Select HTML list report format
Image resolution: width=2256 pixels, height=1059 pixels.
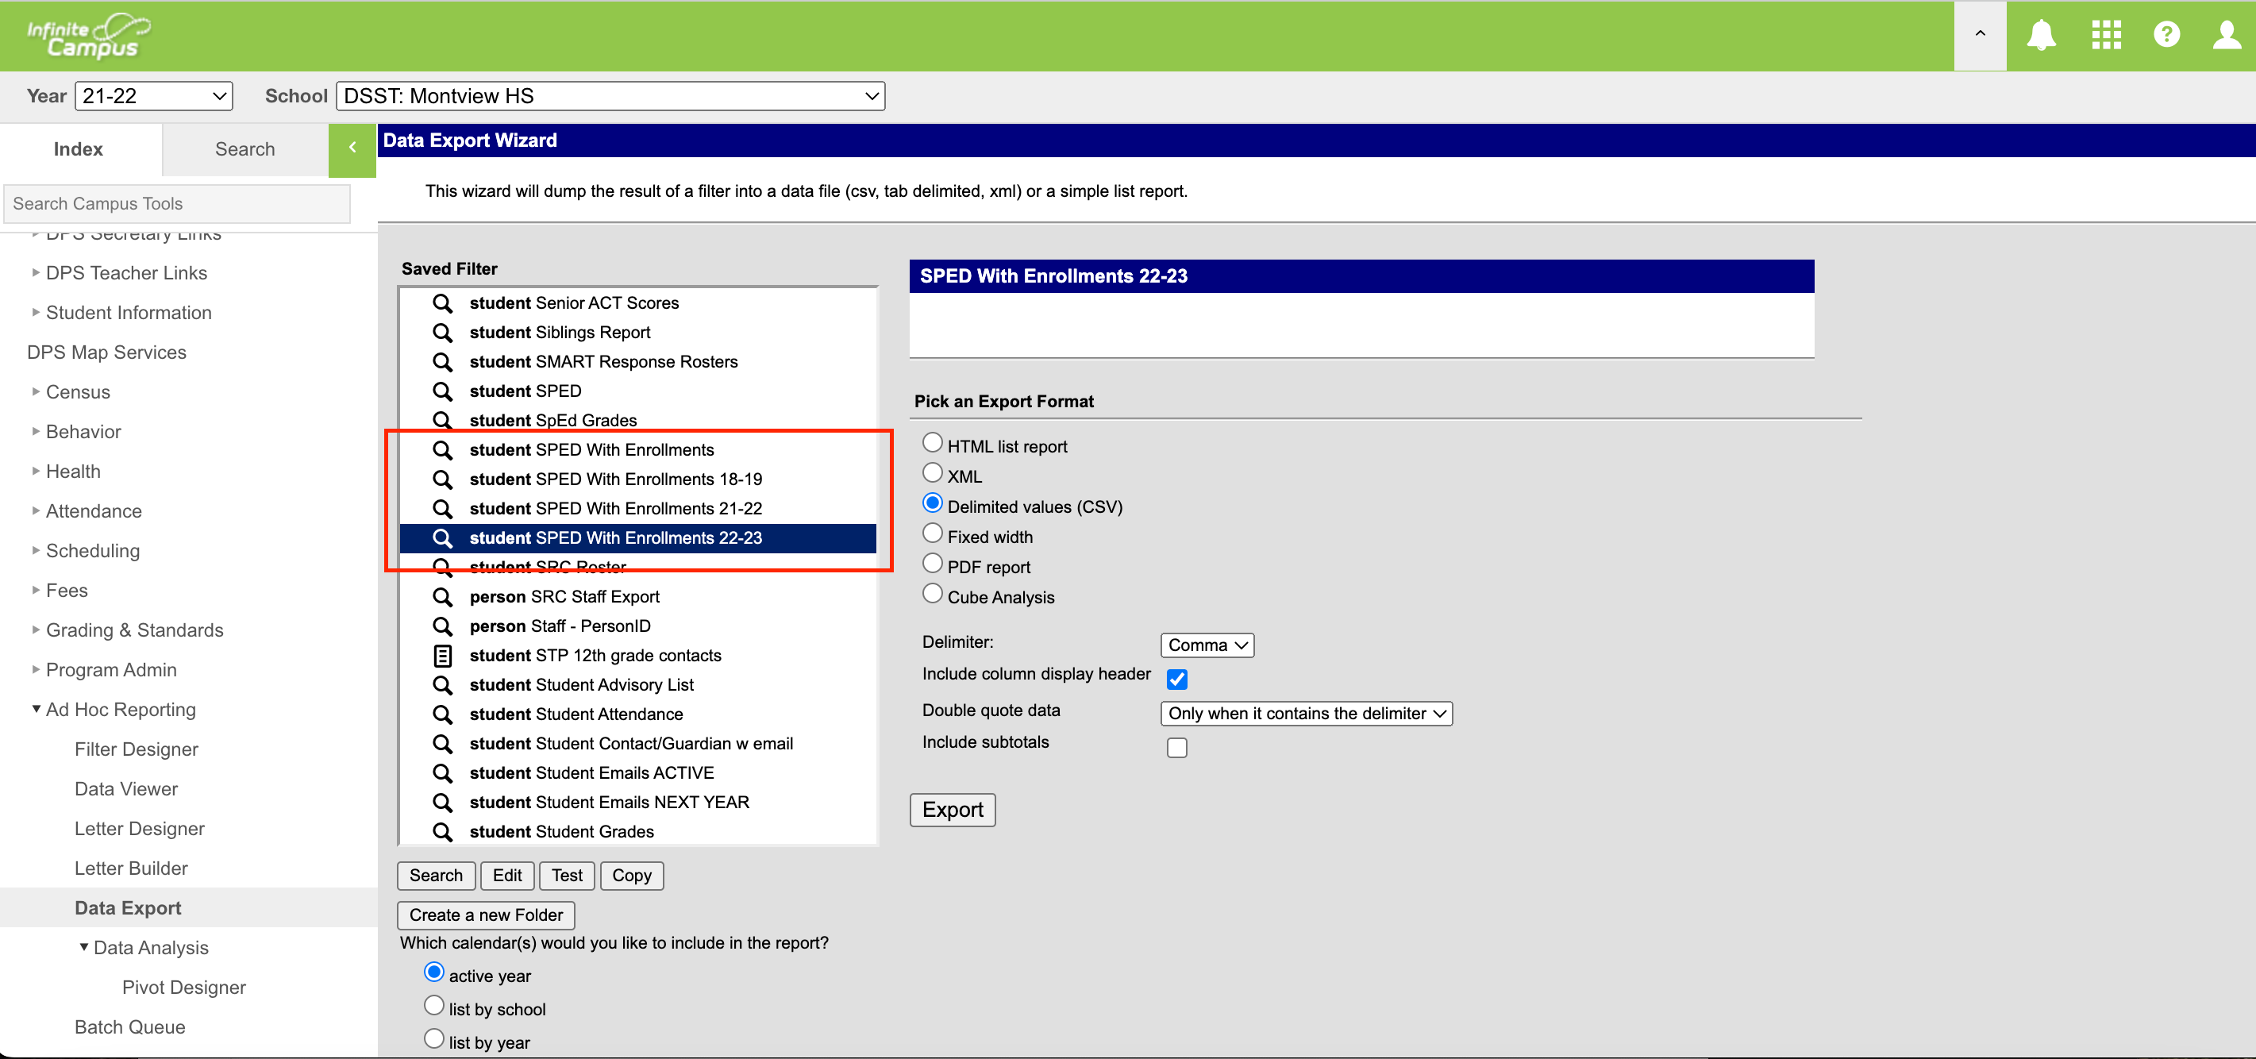[x=933, y=443]
